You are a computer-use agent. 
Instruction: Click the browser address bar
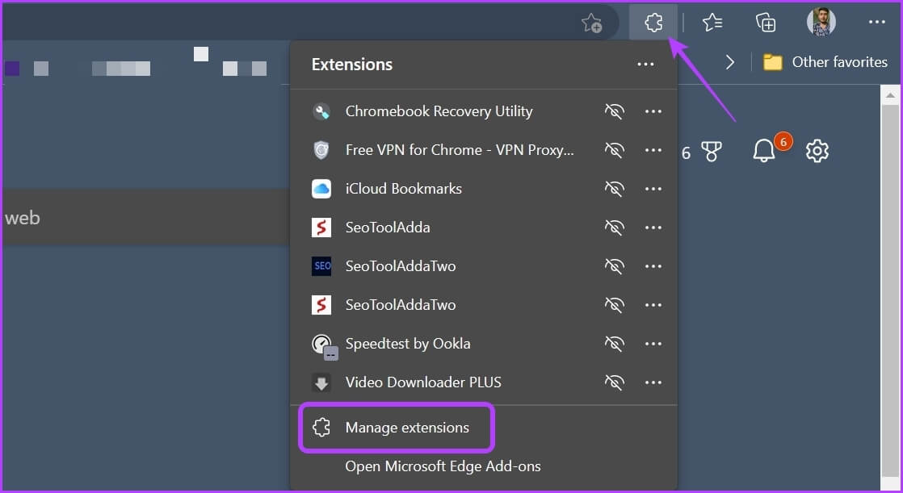tap(310, 23)
